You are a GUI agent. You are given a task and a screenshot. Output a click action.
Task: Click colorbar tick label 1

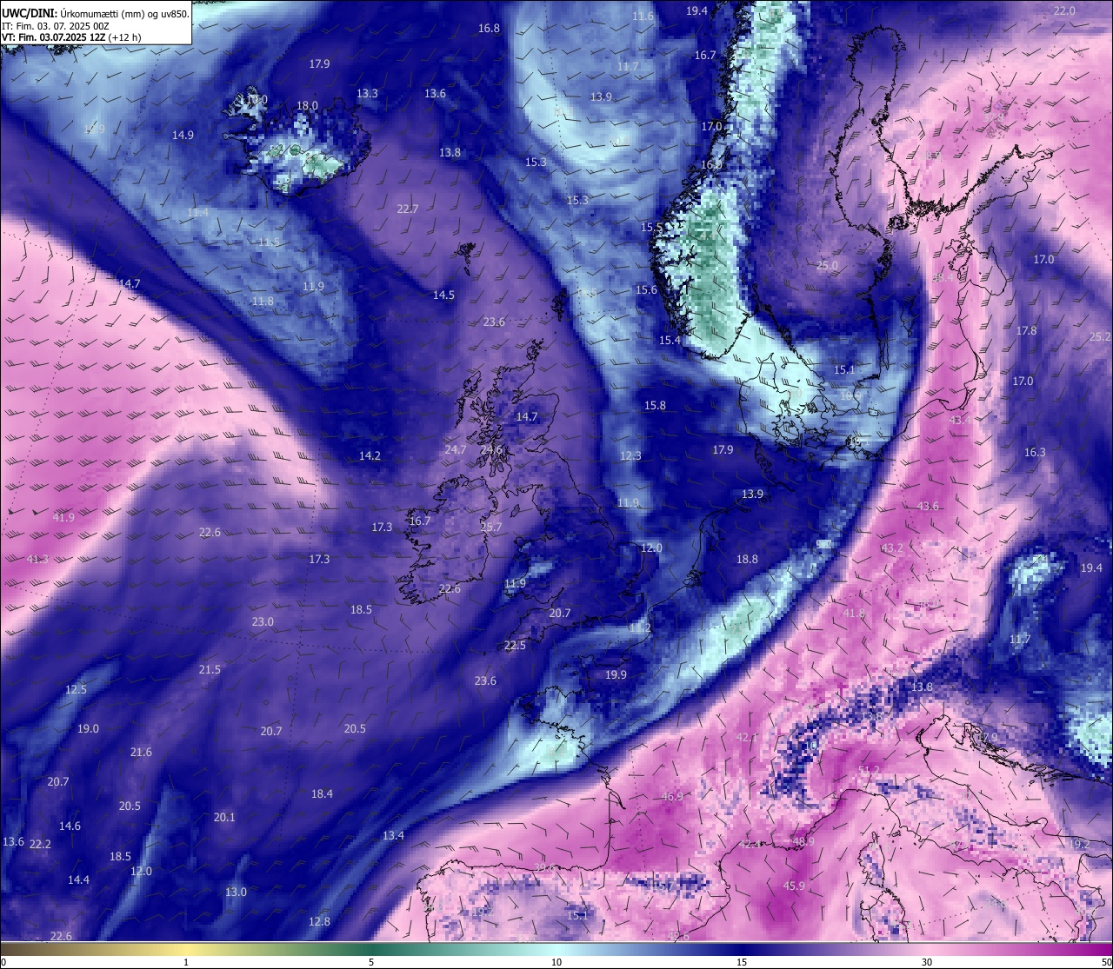tap(186, 962)
